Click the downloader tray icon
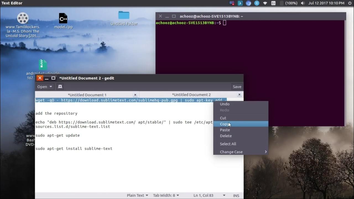 tap(240, 3)
